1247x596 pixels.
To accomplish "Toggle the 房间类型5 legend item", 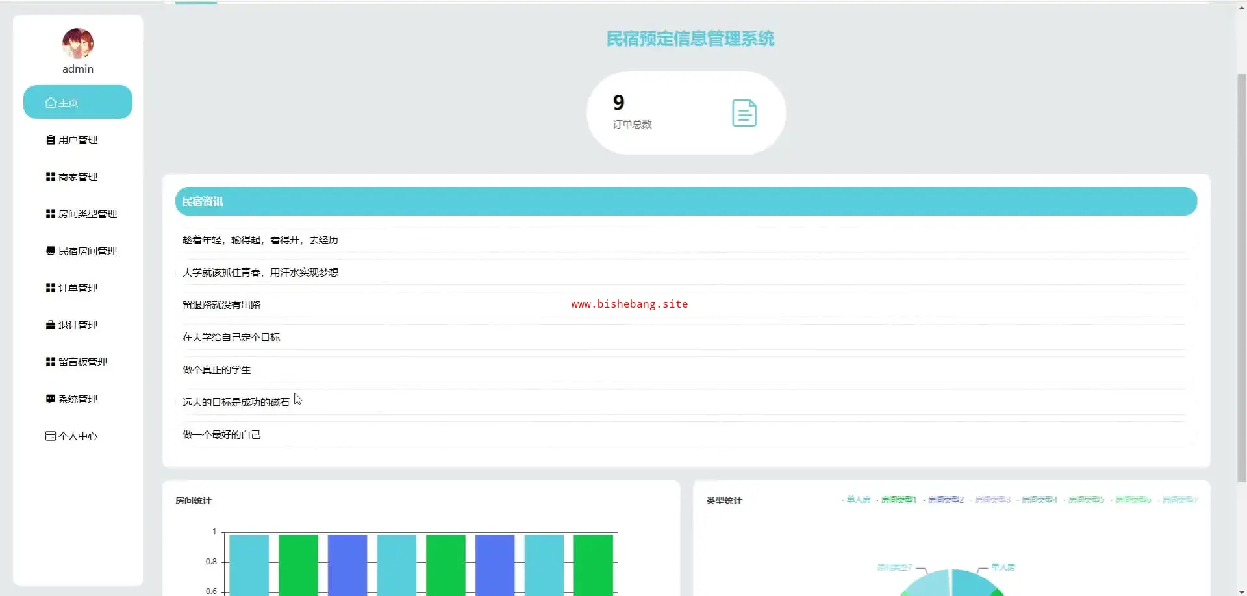I will [x=1084, y=500].
